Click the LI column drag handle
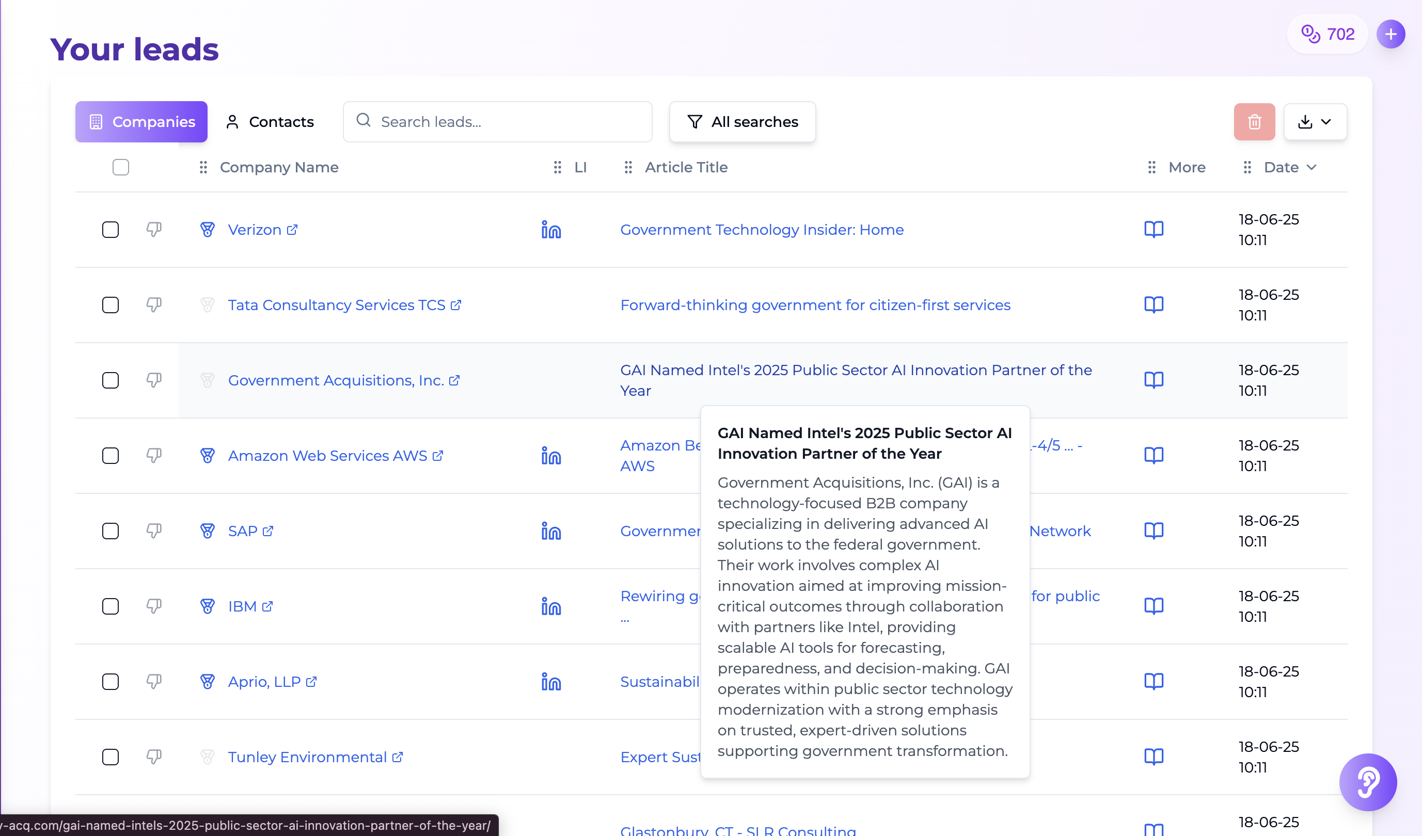 (558, 168)
